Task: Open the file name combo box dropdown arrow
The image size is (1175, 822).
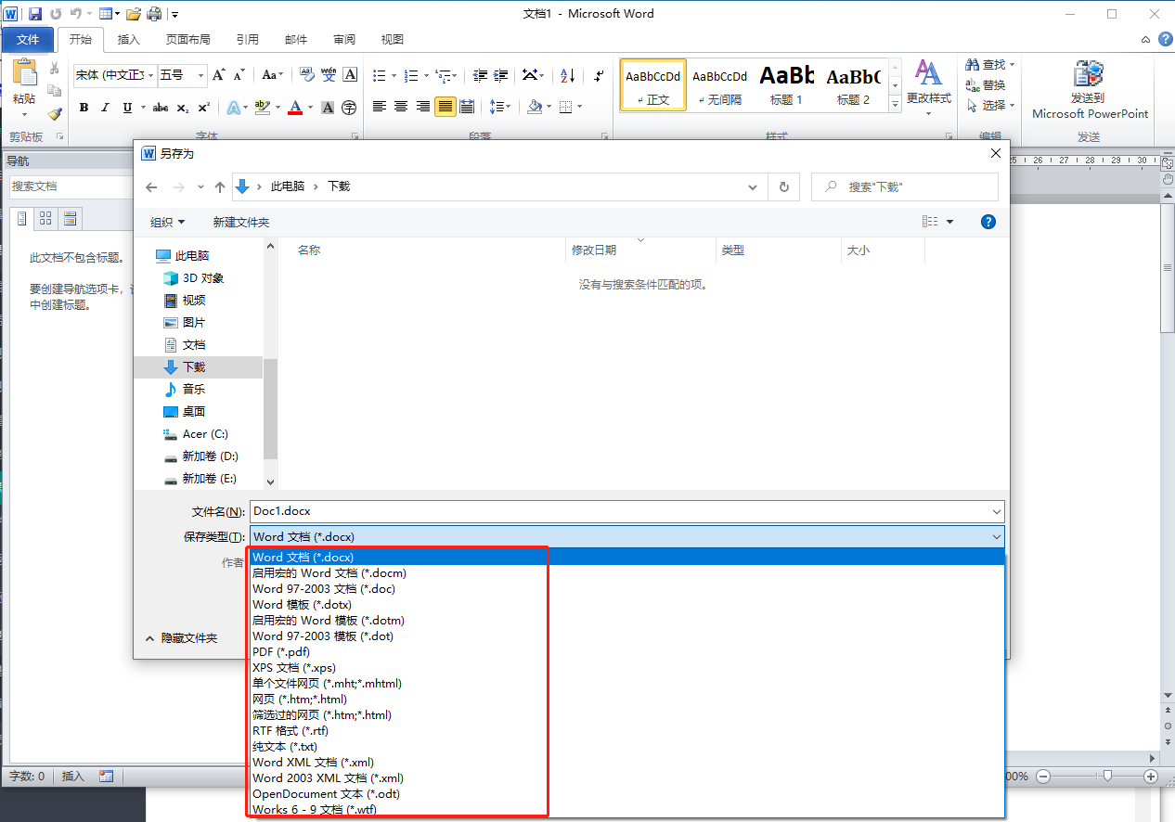Action: [x=997, y=511]
